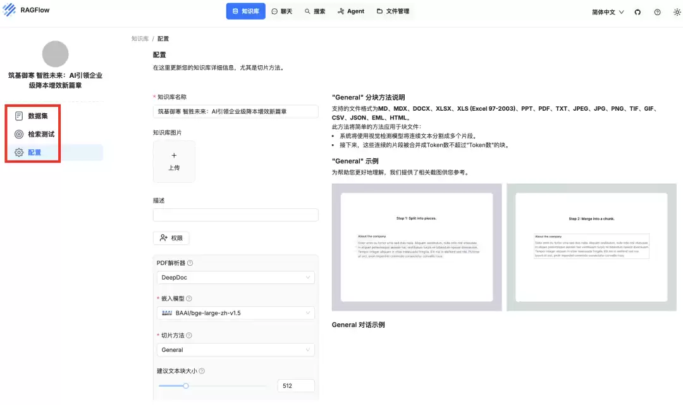This screenshot has width=683, height=405.
Task: Open the Agent tab
Action: click(x=351, y=11)
